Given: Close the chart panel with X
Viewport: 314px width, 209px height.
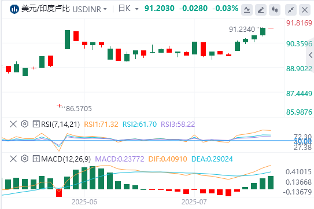Looking at the screenshot, I should (305, 9).
